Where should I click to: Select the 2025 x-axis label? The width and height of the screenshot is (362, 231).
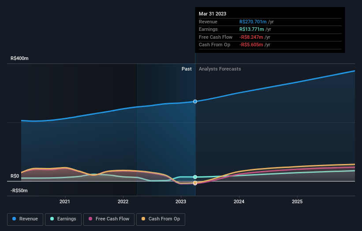click(297, 201)
